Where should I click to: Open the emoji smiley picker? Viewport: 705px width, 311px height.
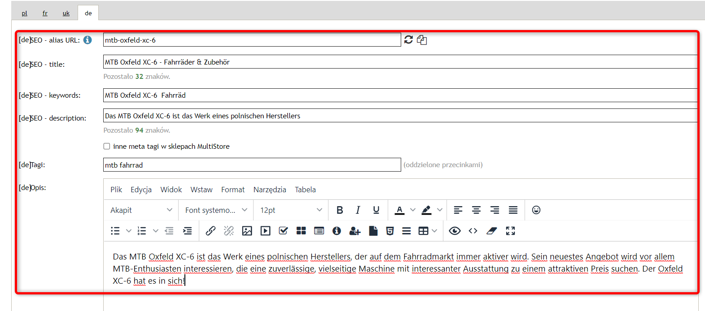pos(536,210)
